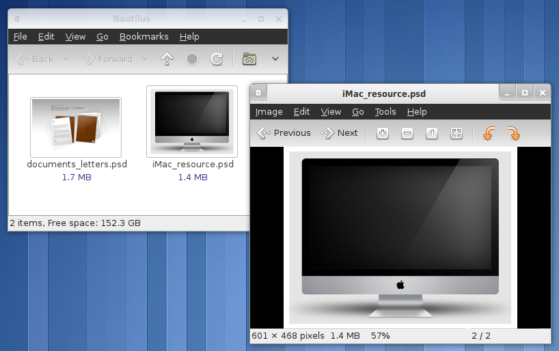Open the Edit menu in Nautilus
559x351 pixels.
(x=46, y=37)
